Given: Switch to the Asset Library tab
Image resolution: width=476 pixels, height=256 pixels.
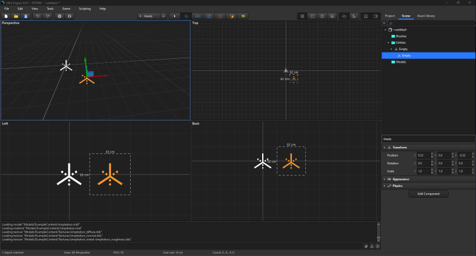Looking at the screenshot, I should [x=426, y=15].
